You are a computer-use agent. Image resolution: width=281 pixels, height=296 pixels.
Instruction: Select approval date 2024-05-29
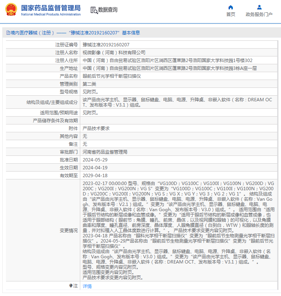[x=95, y=160]
